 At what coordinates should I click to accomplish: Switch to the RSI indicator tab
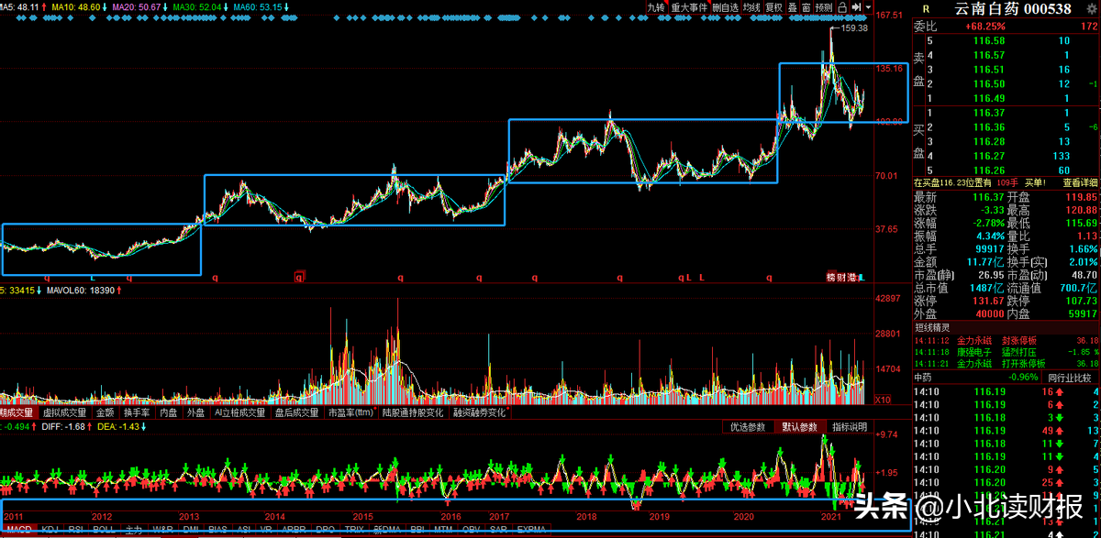click(76, 530)
